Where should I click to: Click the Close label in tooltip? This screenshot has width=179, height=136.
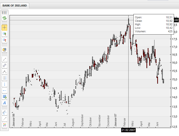139,21
